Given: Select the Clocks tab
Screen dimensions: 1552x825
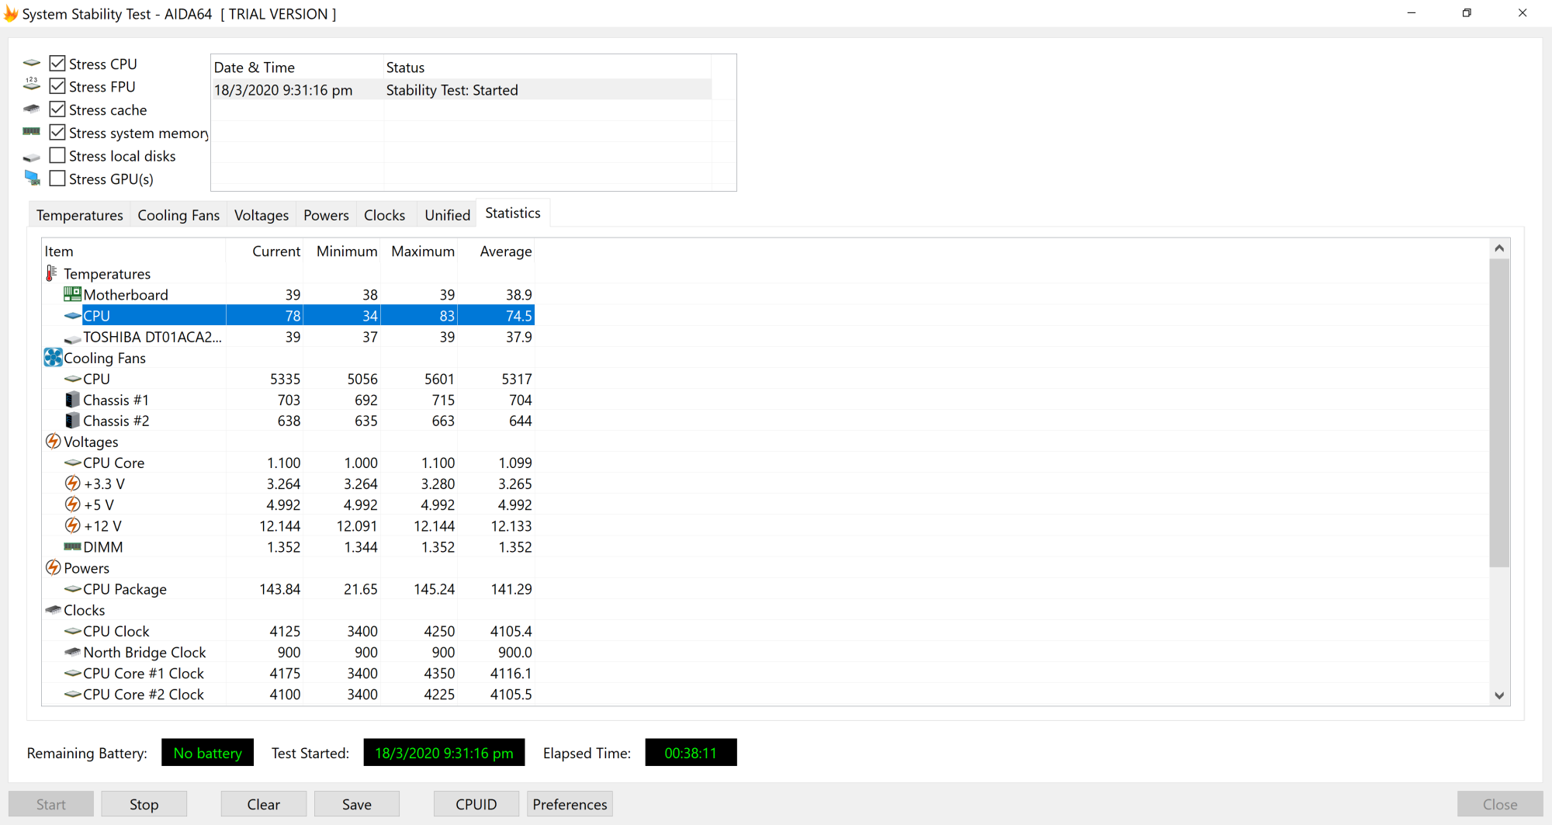Looking at the screenshot, I should (385, 215).
